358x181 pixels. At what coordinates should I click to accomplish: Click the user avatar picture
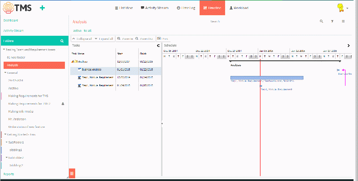pyautogui.click(x=341, y=8)
